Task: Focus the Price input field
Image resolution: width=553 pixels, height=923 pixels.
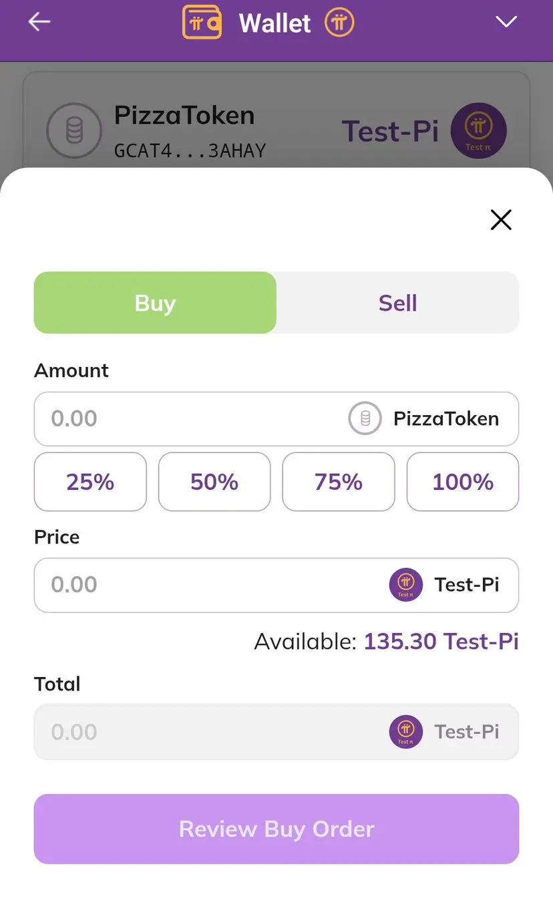Action: pos(200,585)
